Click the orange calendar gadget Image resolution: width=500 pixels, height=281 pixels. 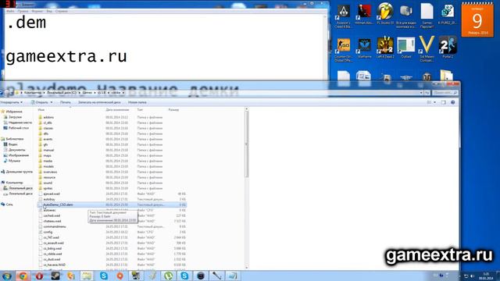(x=477, y=20)
